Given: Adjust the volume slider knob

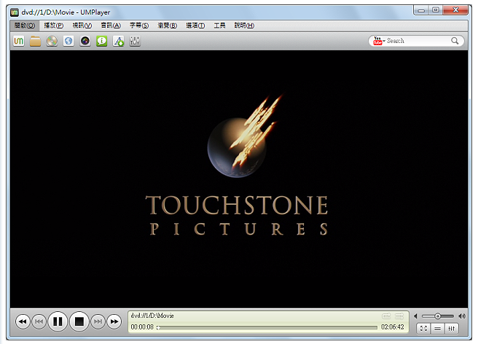Looking at the screenshot, I should 437,316.
